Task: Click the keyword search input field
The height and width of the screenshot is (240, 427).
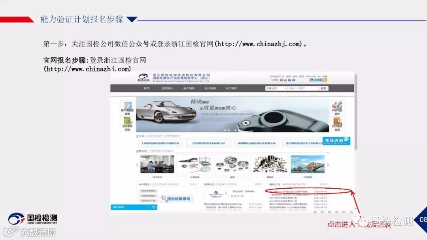Action: click(303, 88)
